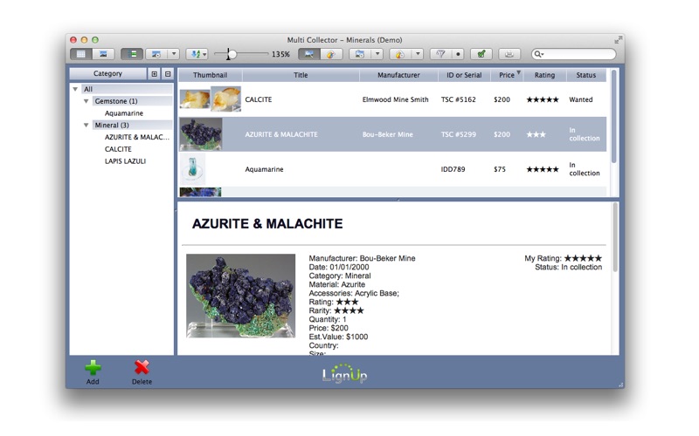Click large azurite photo in details
The width and height of the screenshot is (699, 436).
tap(241, 296)
